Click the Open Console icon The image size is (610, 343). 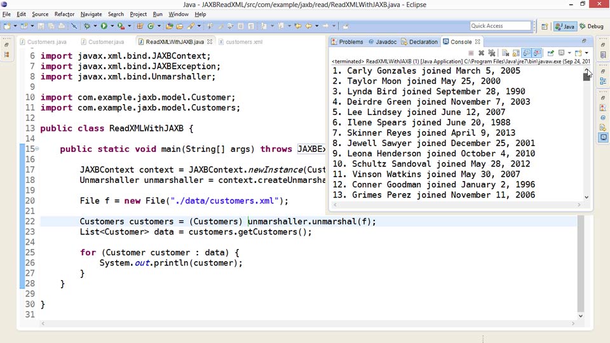point(578,53)
